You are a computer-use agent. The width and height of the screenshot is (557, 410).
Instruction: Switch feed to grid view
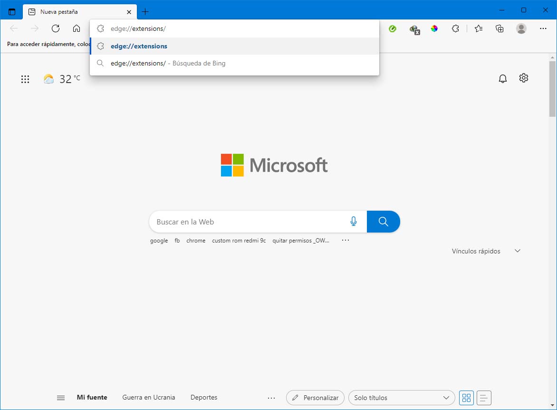coord(466,398)
